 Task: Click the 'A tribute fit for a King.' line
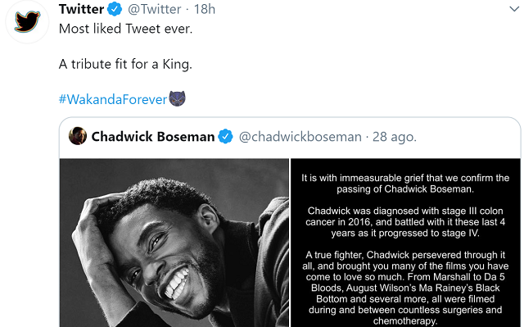tap(125, 64)
